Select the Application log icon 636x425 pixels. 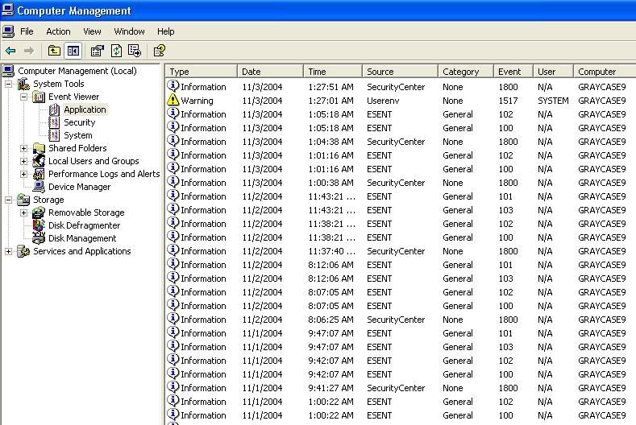pos(54,109)
